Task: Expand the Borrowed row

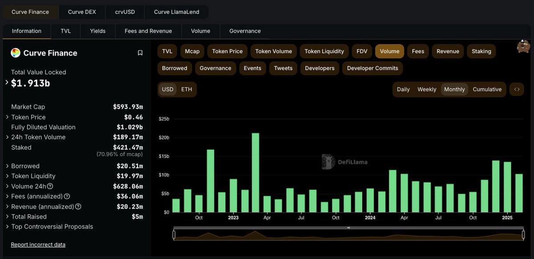Action: tap(7, 166)
